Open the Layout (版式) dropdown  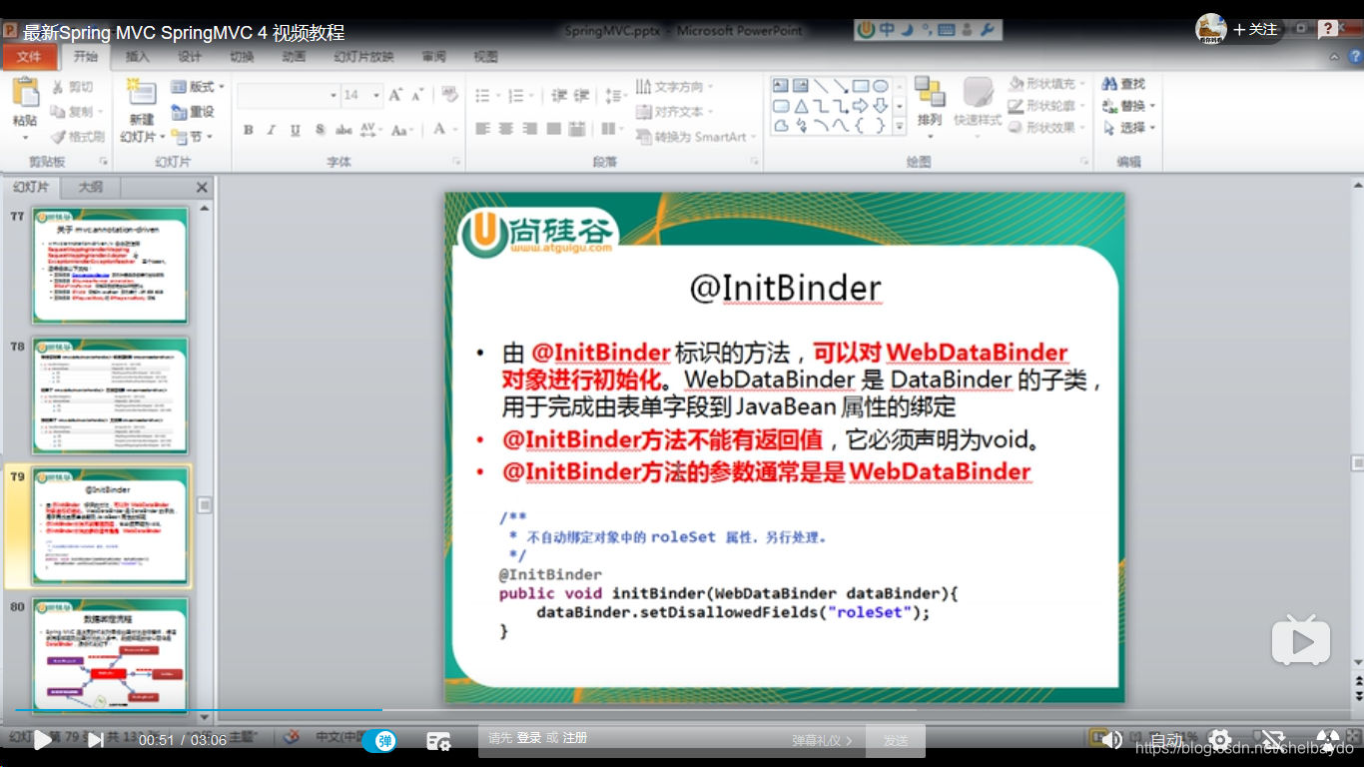point(198,87)
